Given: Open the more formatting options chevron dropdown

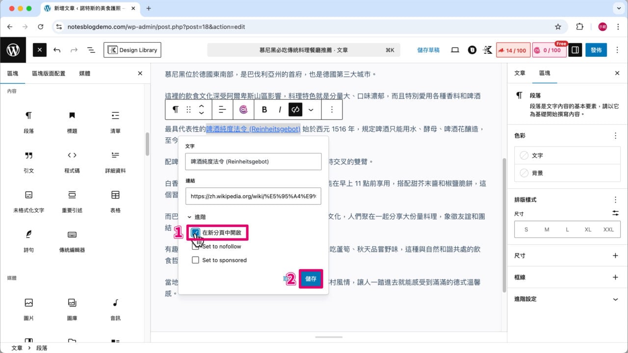Looking at the screenshot, I should [x=311, y=109].
